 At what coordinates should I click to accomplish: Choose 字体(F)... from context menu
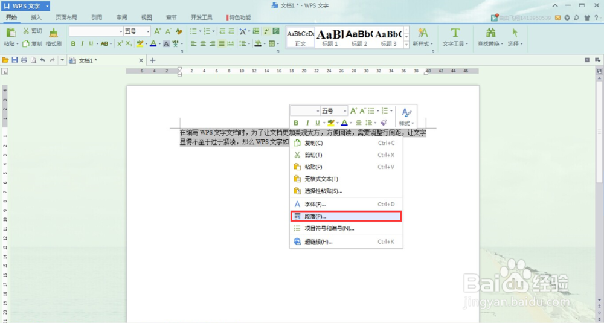[346, 204]
